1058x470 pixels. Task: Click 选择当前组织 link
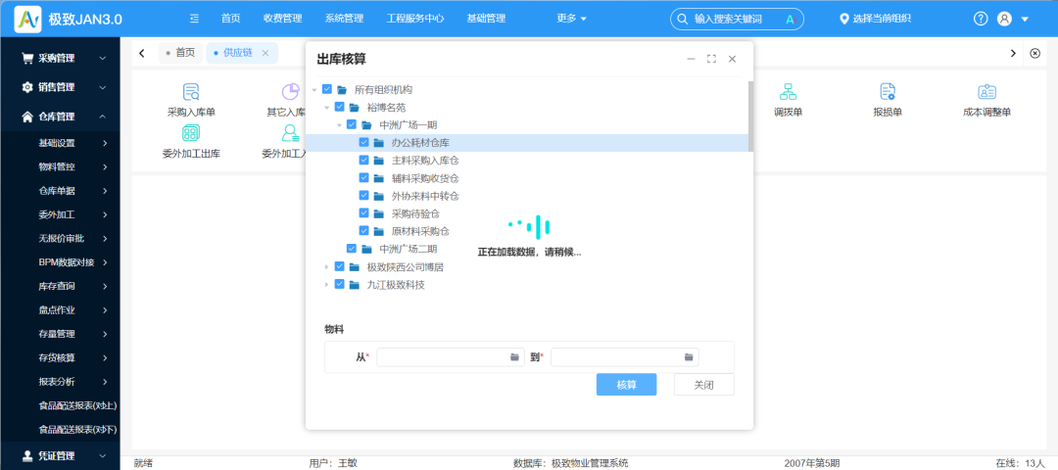coord(882,19)
